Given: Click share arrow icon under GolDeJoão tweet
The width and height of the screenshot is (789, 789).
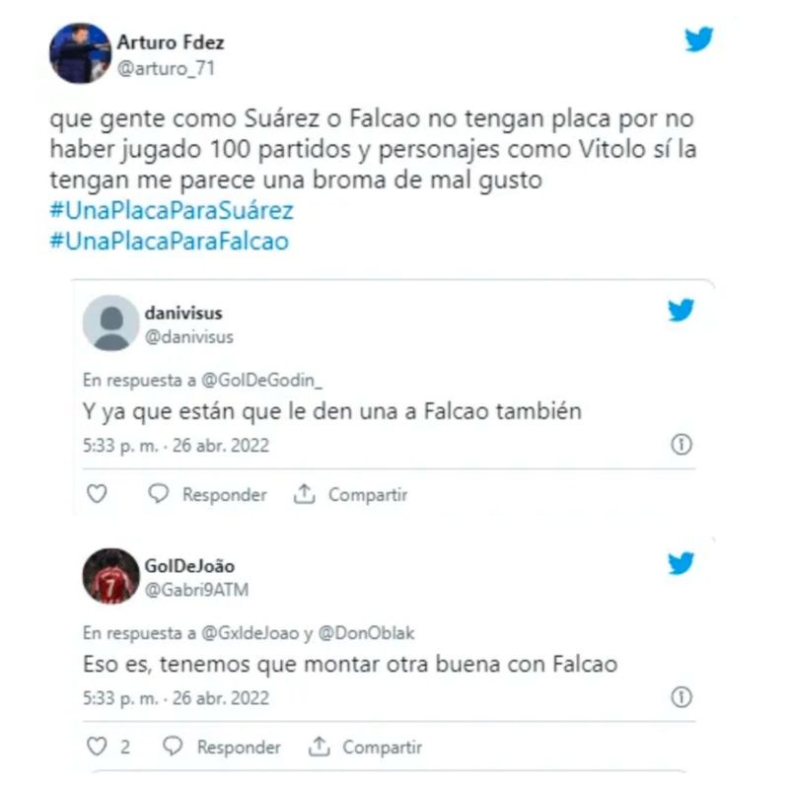Looking at the screenshot, I should click(319, 747).
